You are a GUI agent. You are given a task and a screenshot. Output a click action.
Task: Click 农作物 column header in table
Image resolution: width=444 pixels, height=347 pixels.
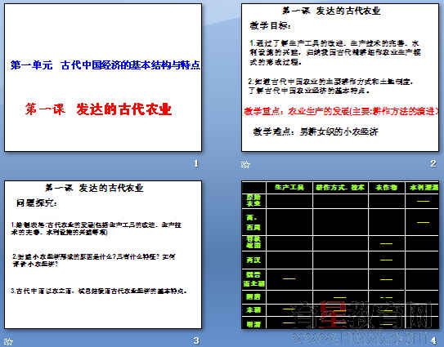[x=386, y=187]
